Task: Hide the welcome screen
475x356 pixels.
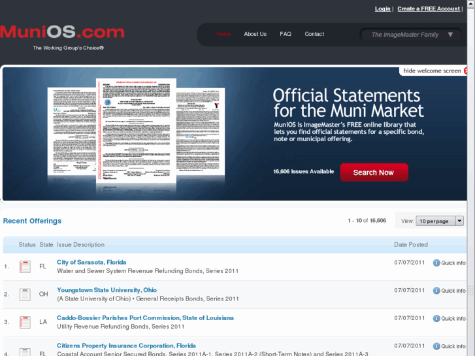Action: click(433, 71)
